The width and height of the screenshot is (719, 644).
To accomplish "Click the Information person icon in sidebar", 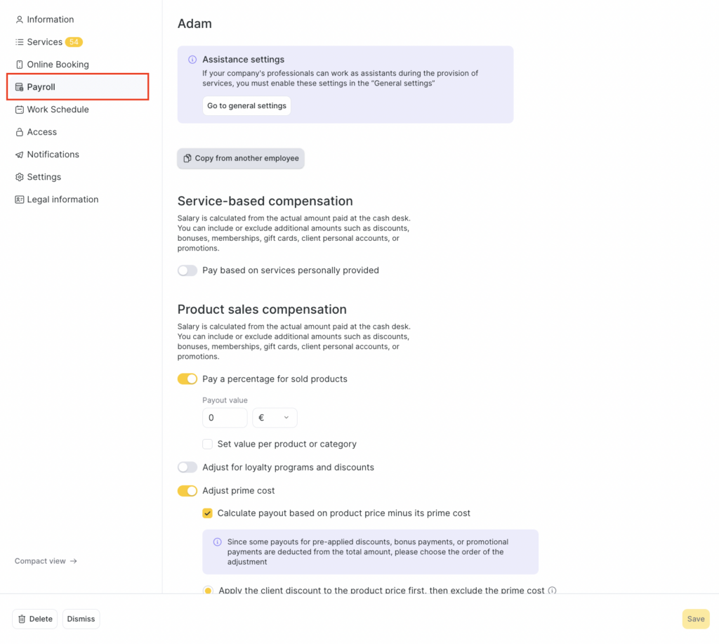I will click(x=20, y=20).
